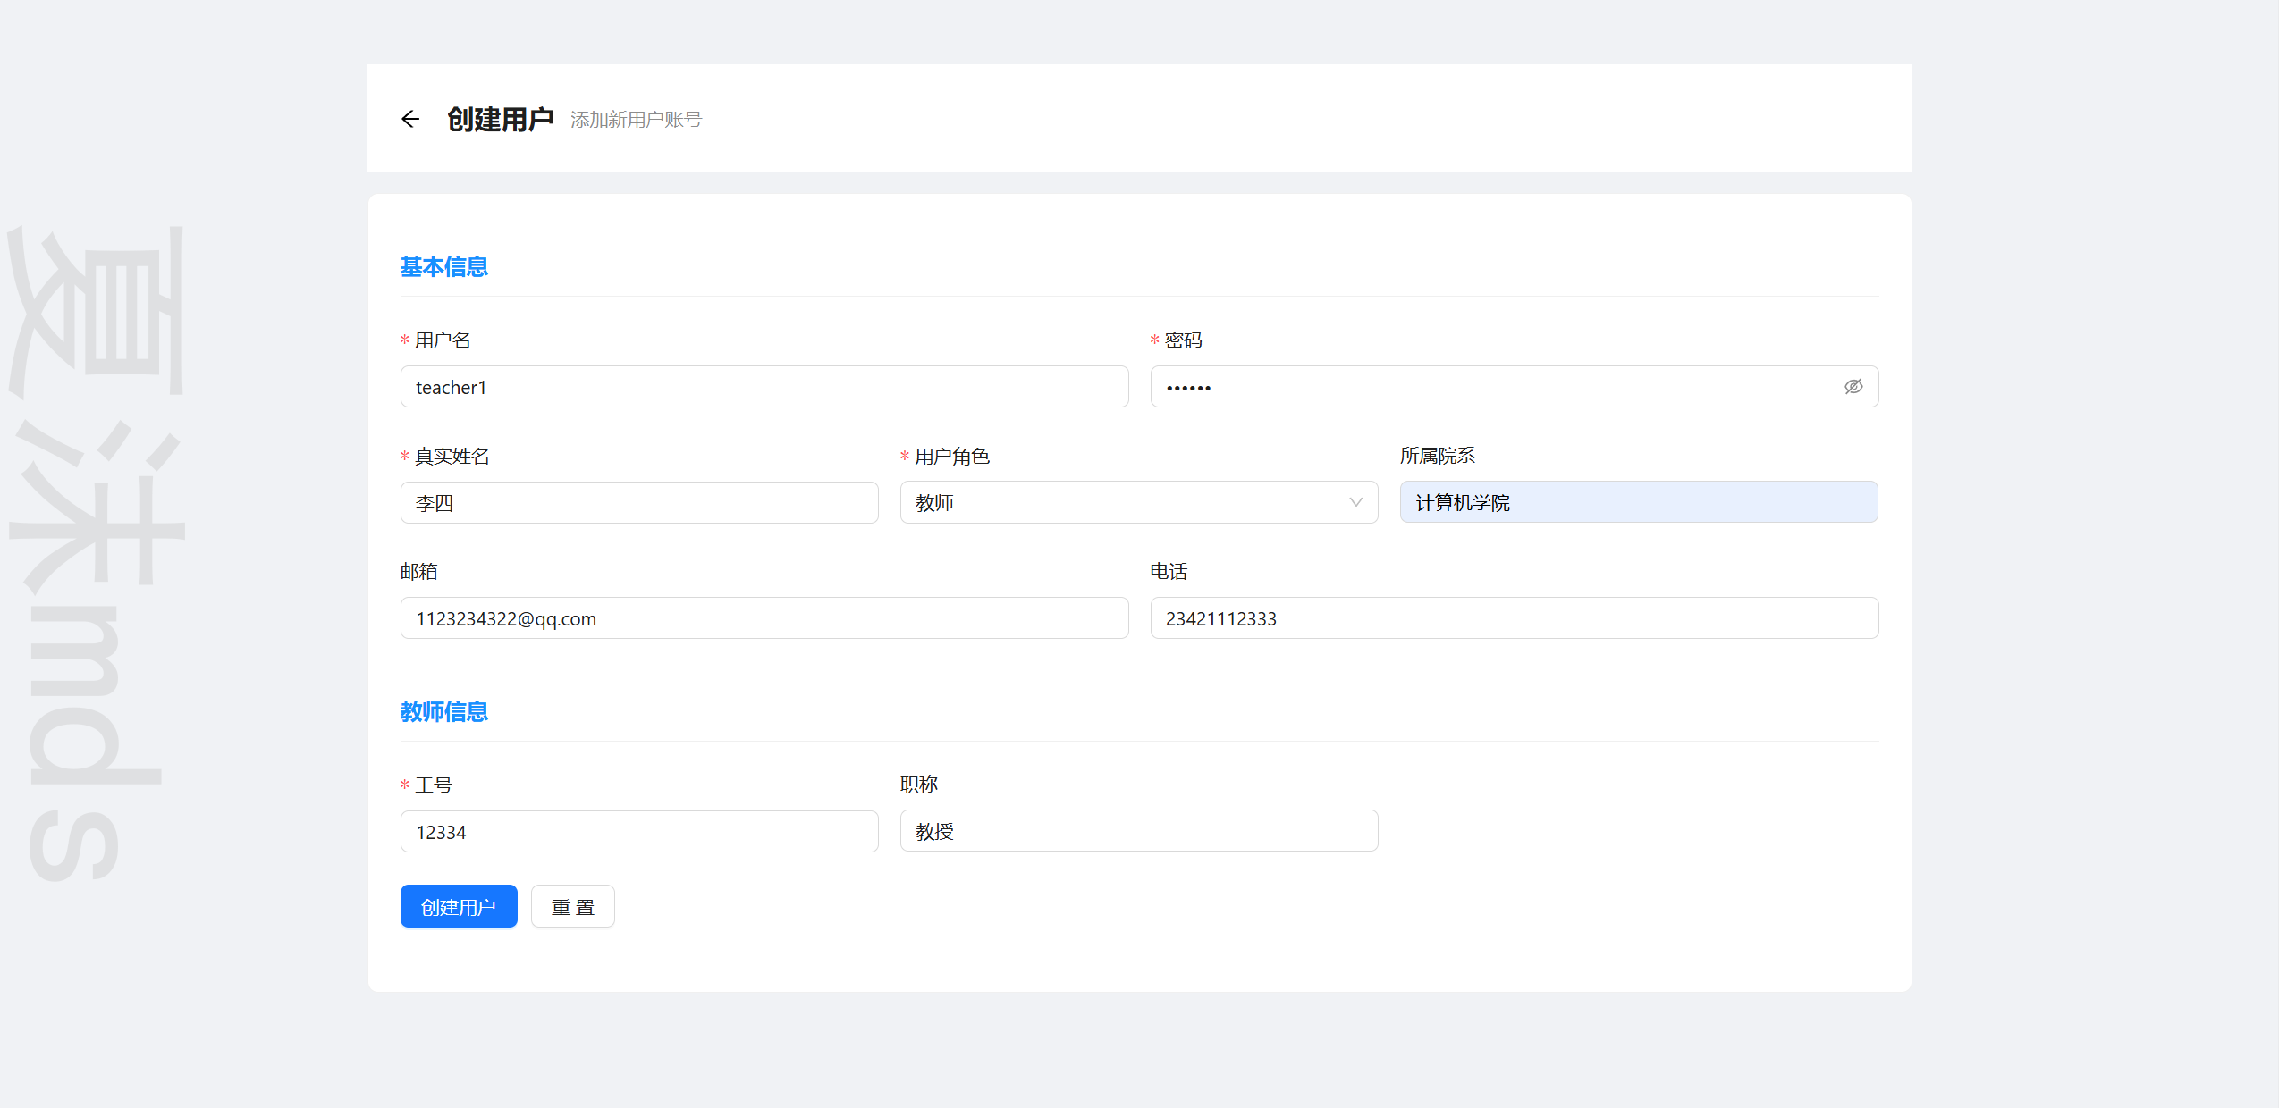Click the 密码 field label

[1182, 340]
